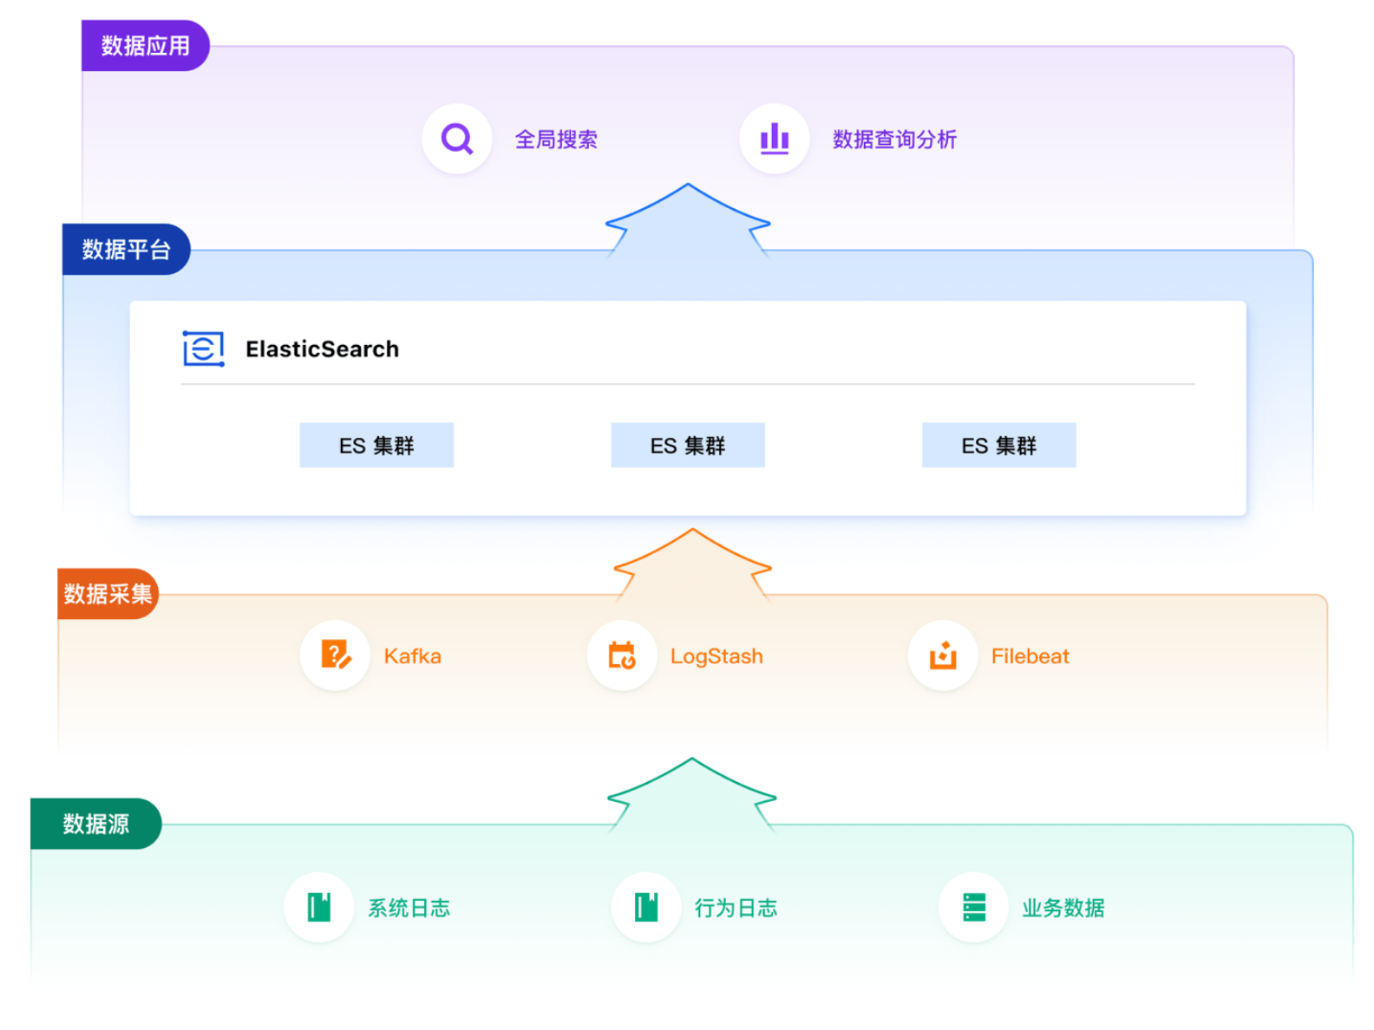Click the 行为日志 book icon
Image resolution: width=1374 pixels, height=1030 pixels.
pos(646,907)
